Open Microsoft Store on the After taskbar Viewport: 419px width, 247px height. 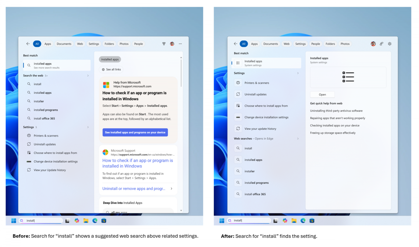tap(312, 221)
